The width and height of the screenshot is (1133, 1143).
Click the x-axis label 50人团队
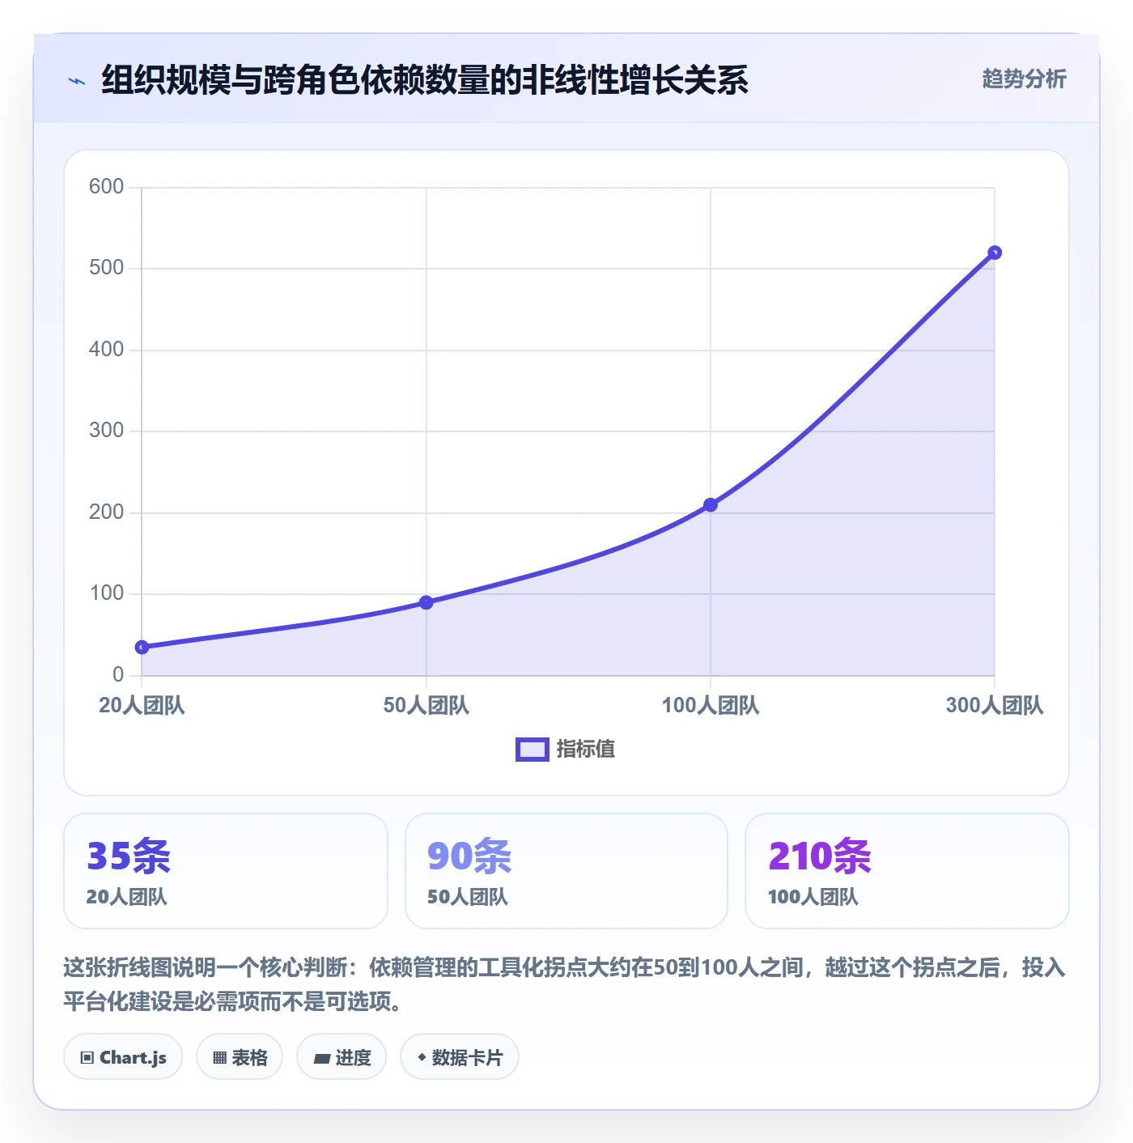[x=426, y=705]
